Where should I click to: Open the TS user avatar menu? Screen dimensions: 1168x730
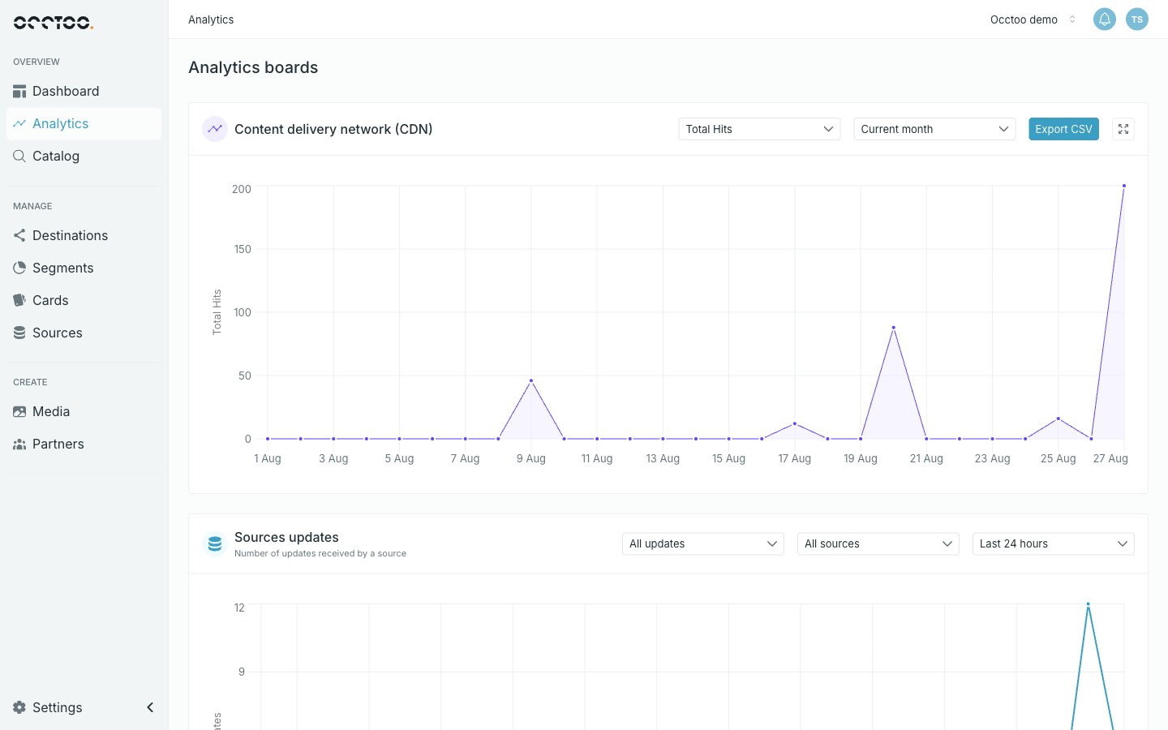(1137, 19)
